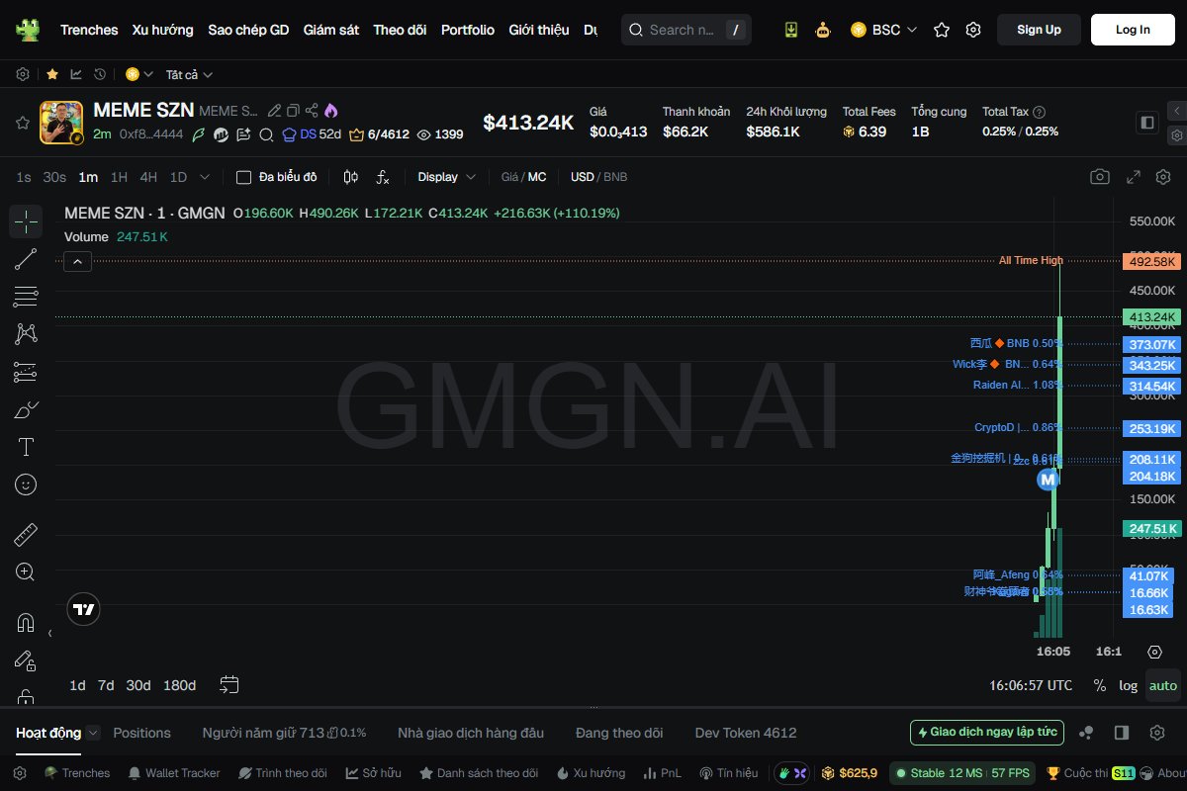Open the long position forecasting tool
The width and height of the screenshot is (1187, 791).
click(26, 372)
